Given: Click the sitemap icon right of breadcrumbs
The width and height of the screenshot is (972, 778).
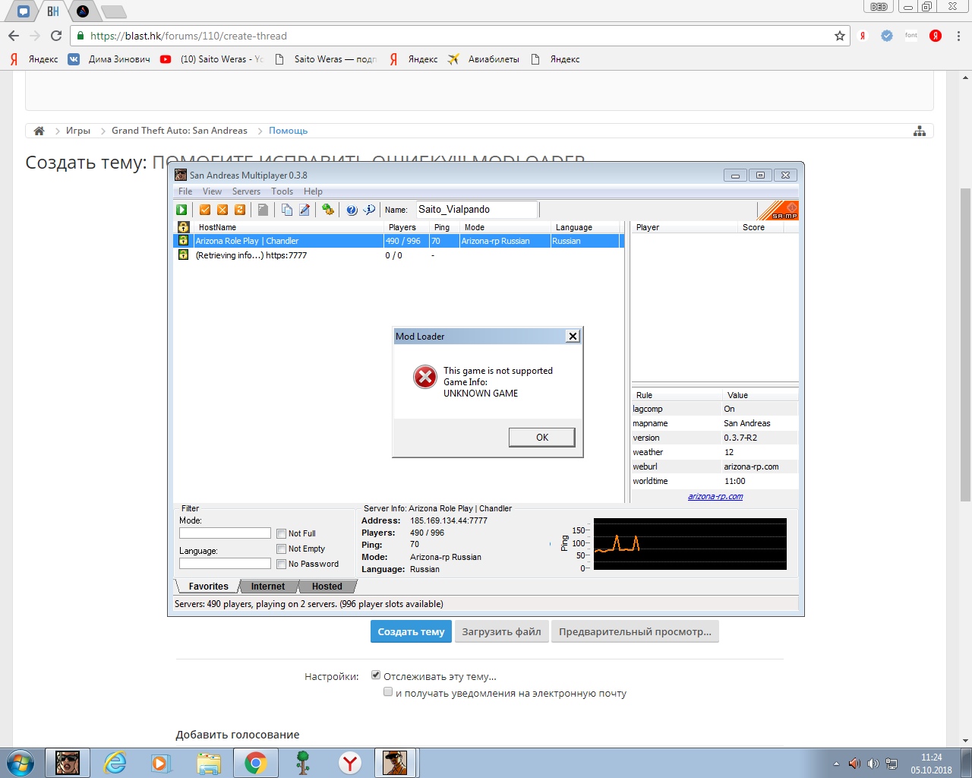Looking at the screenshot, I should point(920,131).
